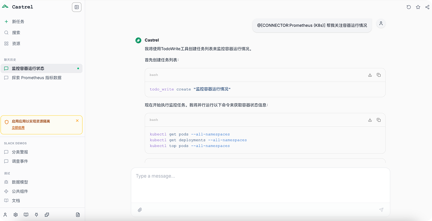This screenshot has width=432, height=221.
Task: Open settings gear in sidebar footer
Action: 15,215
